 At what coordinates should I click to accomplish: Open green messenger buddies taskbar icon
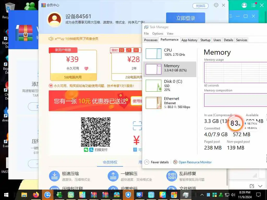[x=59, y=195]
